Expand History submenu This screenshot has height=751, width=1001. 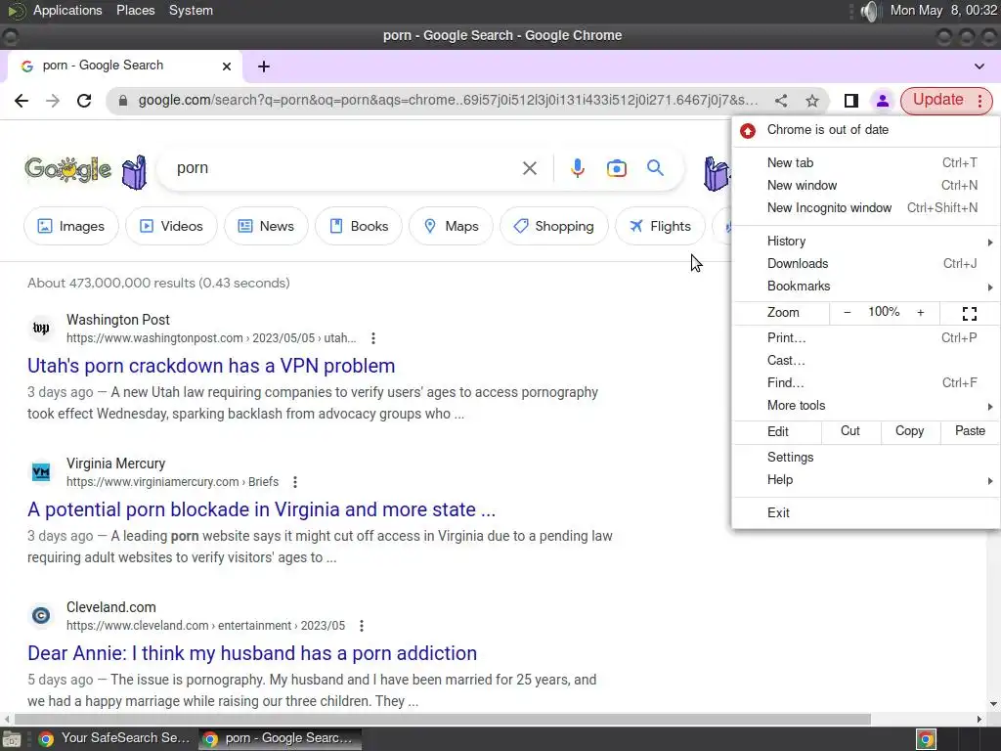click(x=866, y=242)
